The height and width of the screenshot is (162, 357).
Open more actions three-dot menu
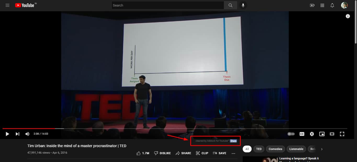(234, 153)
